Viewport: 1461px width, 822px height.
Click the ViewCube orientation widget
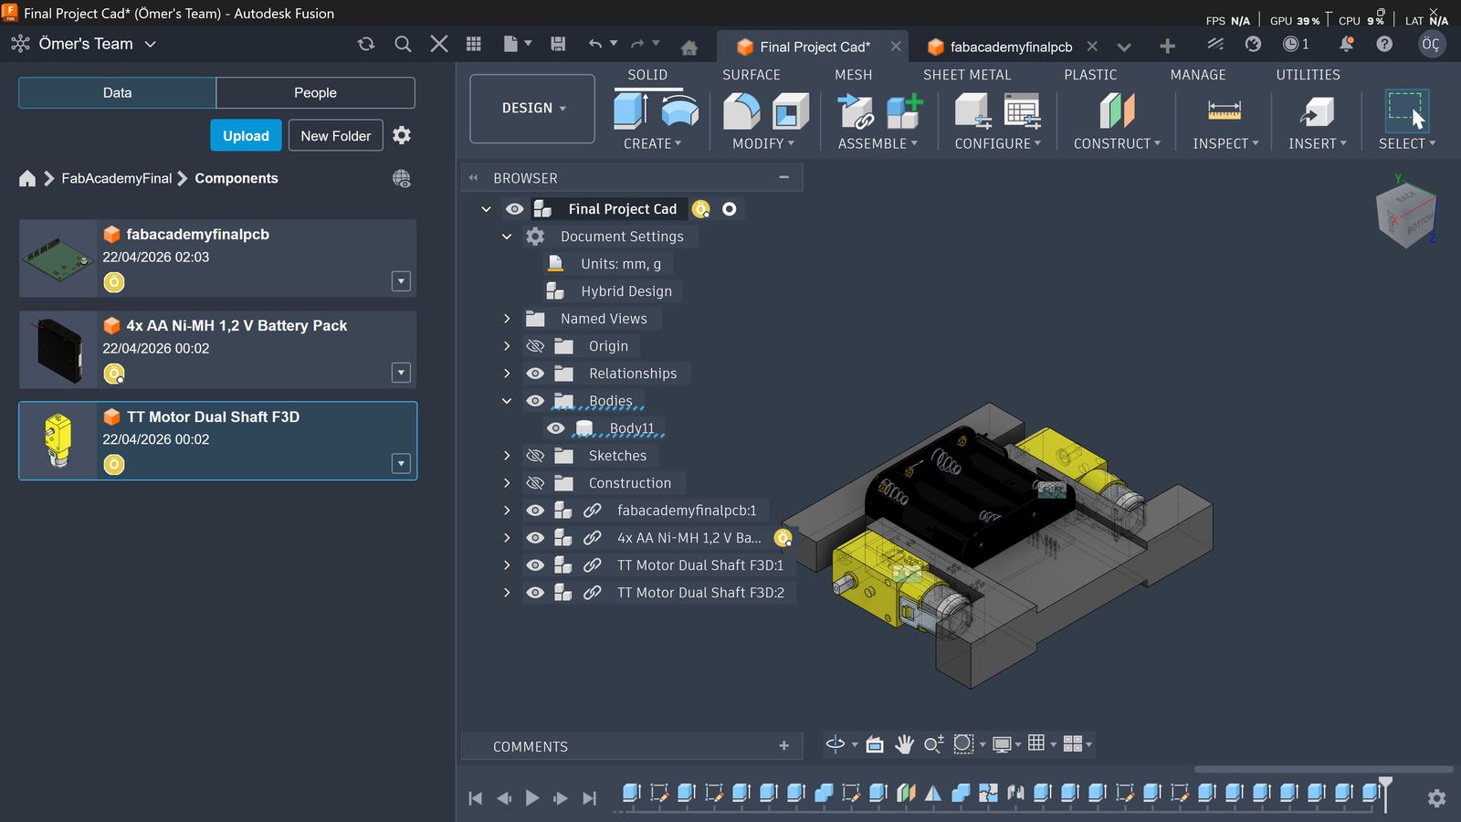coord(1406,216)
